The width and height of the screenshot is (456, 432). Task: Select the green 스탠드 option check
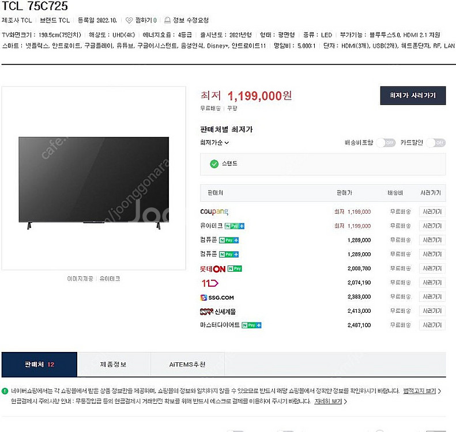pyautogui.click(x=214, y=164)
